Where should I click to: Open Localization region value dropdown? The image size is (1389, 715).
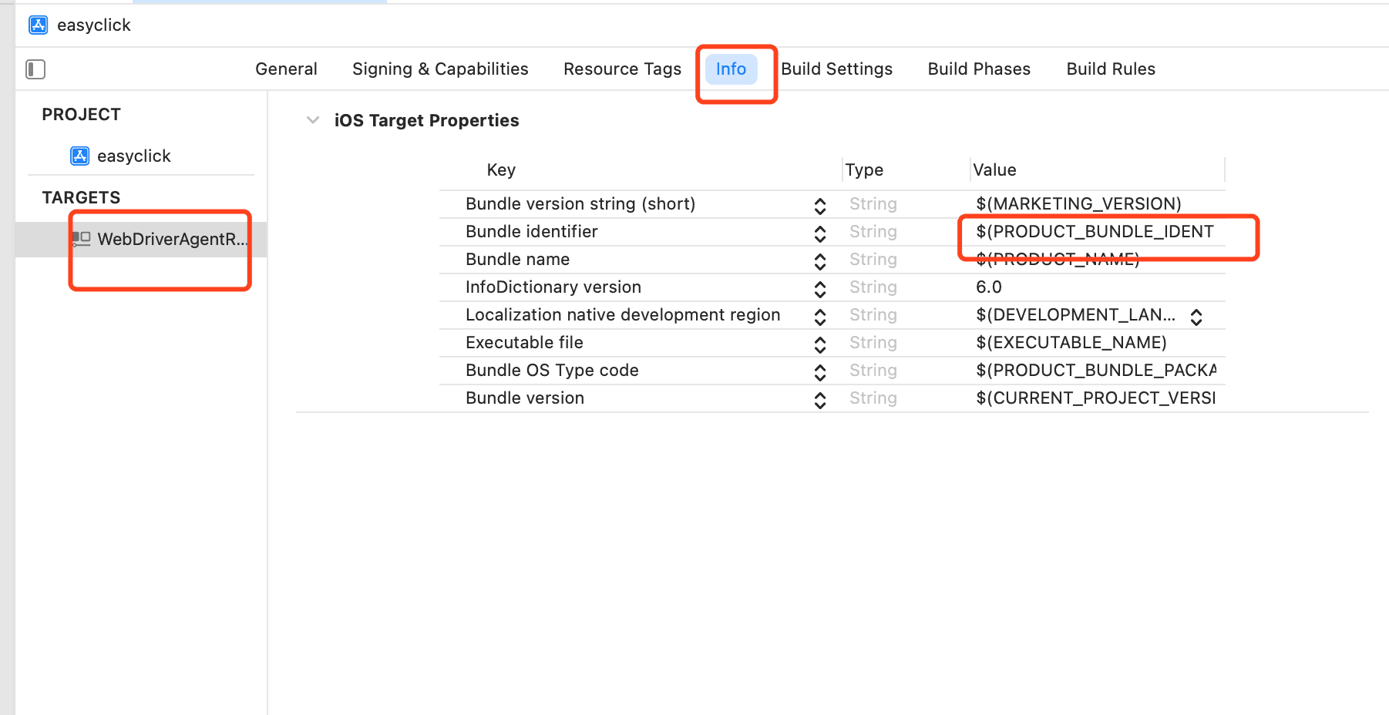pos(1196,317)
